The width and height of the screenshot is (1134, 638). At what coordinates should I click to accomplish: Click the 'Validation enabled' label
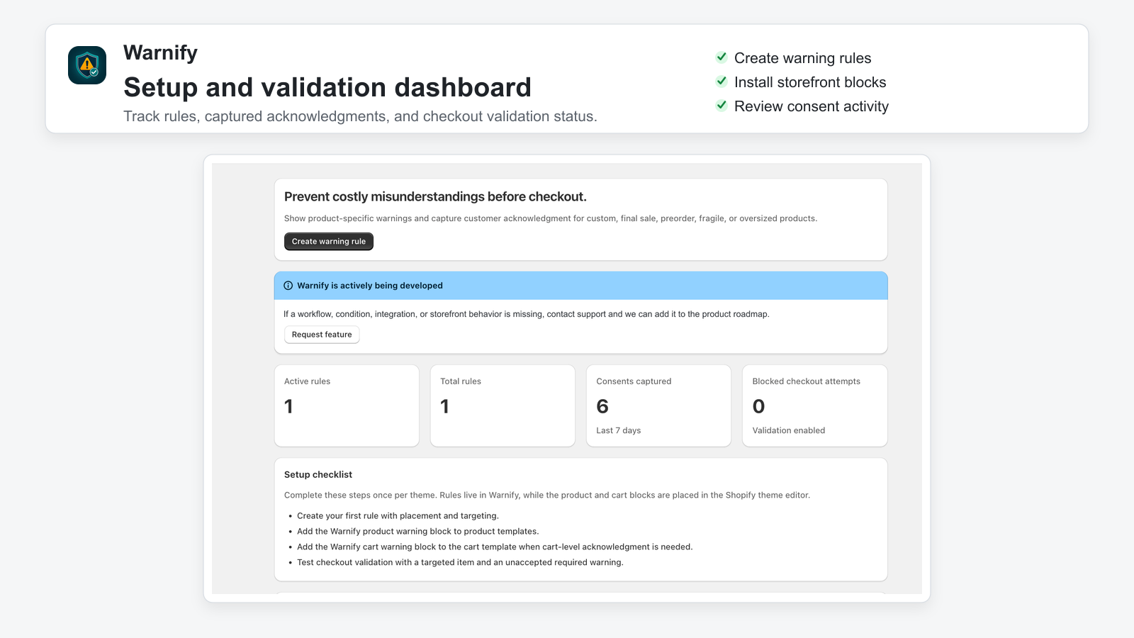(789, 430)
